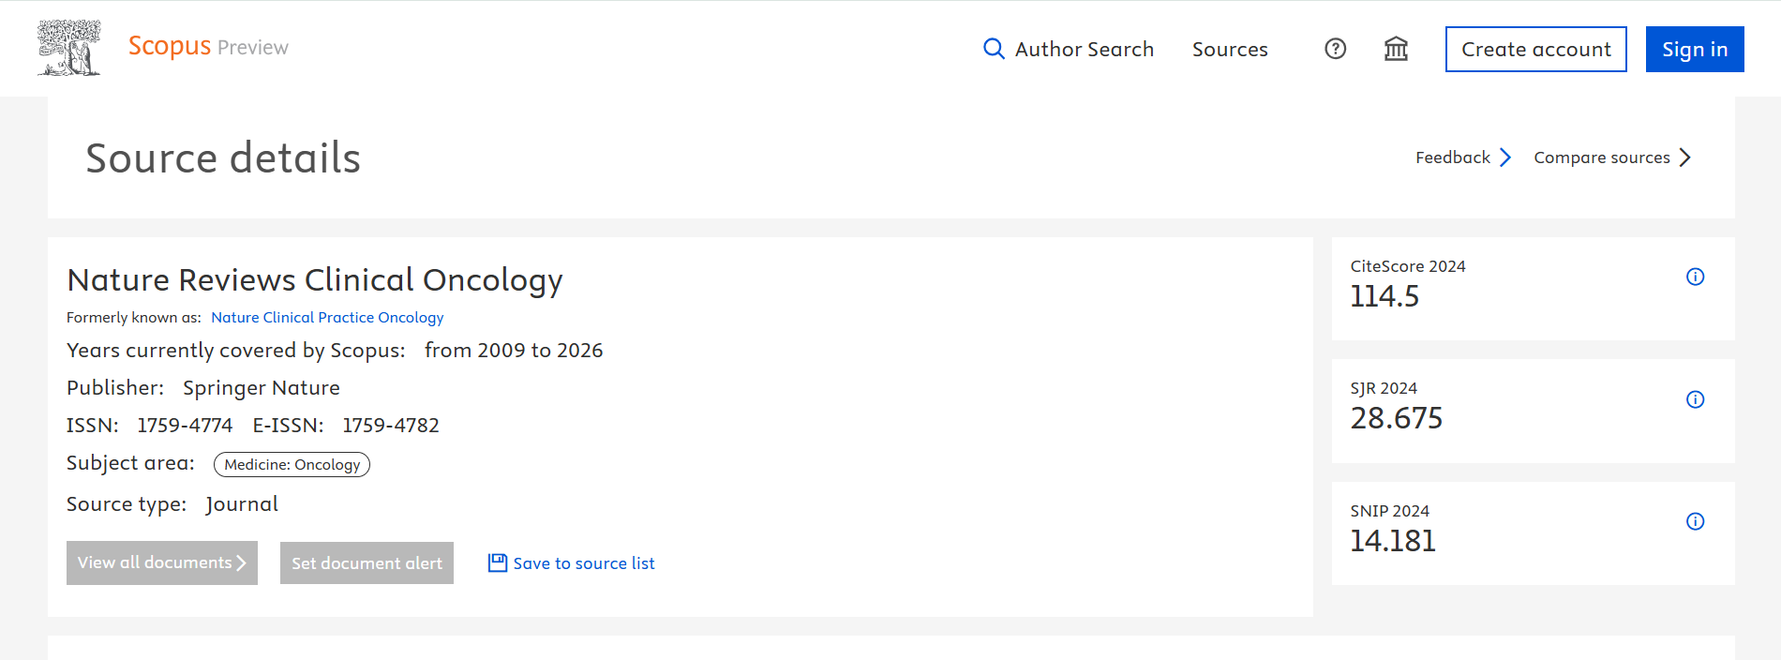
Task: Click the institution building icon
Action: [1396, 49]
